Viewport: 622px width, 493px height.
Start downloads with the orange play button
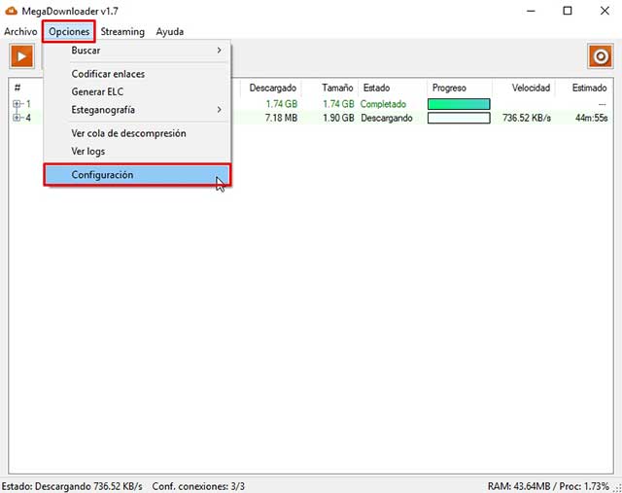click(x=21, y=56)
